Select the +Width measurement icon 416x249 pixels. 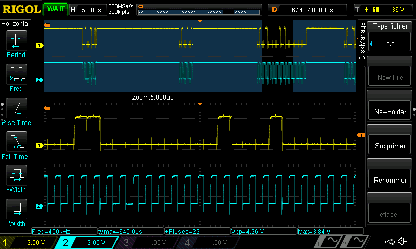[x=17, y=175]
